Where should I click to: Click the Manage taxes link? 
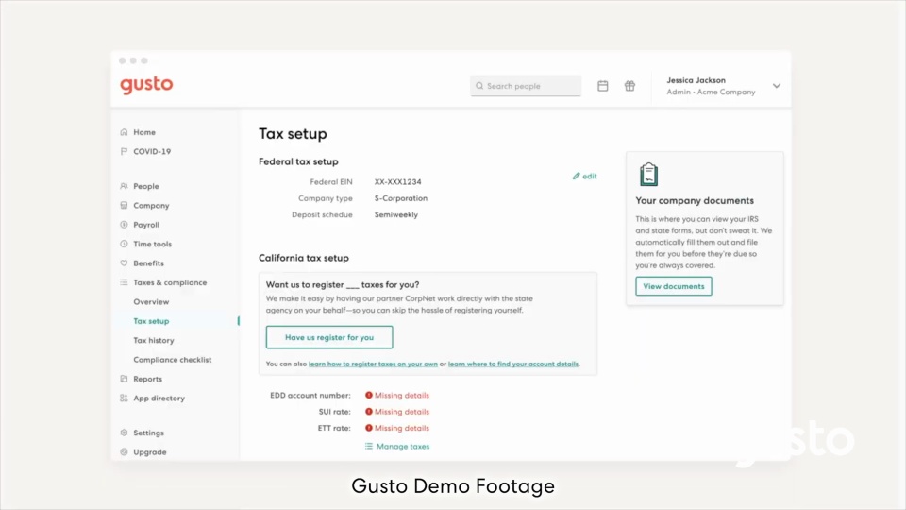pyautogui.click(x=403, y=447)
